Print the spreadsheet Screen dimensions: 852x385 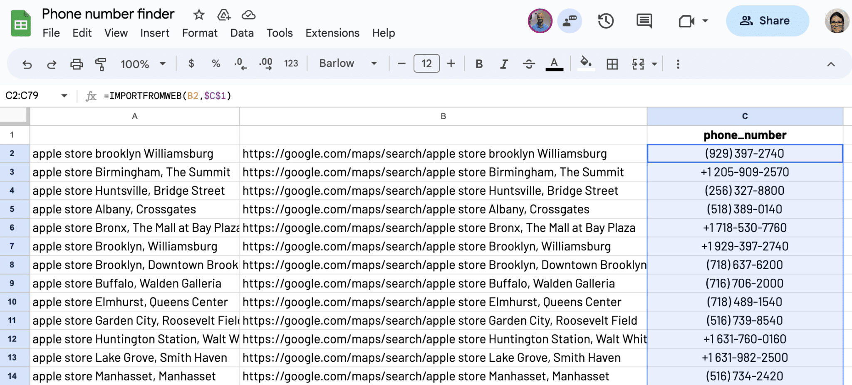pos(77,64)
